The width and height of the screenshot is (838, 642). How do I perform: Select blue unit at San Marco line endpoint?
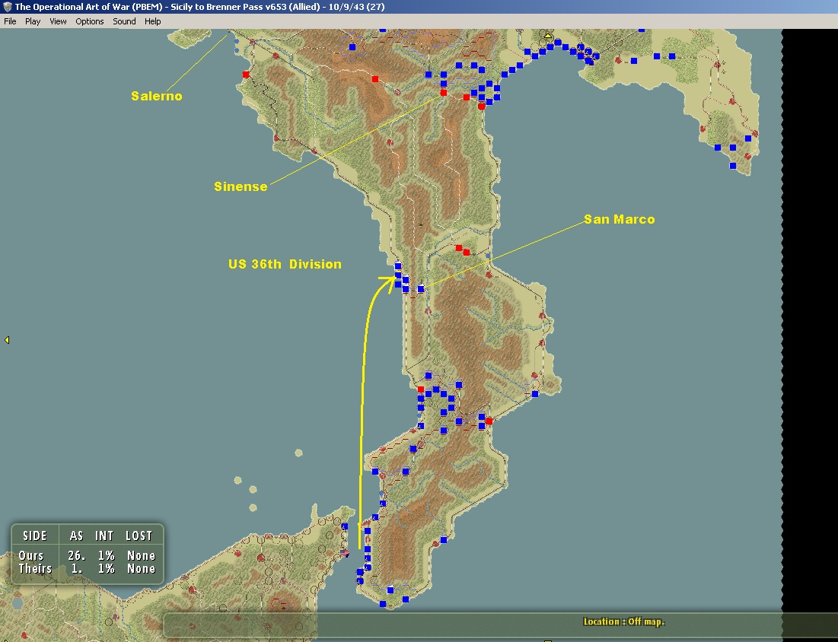[421, 288]
